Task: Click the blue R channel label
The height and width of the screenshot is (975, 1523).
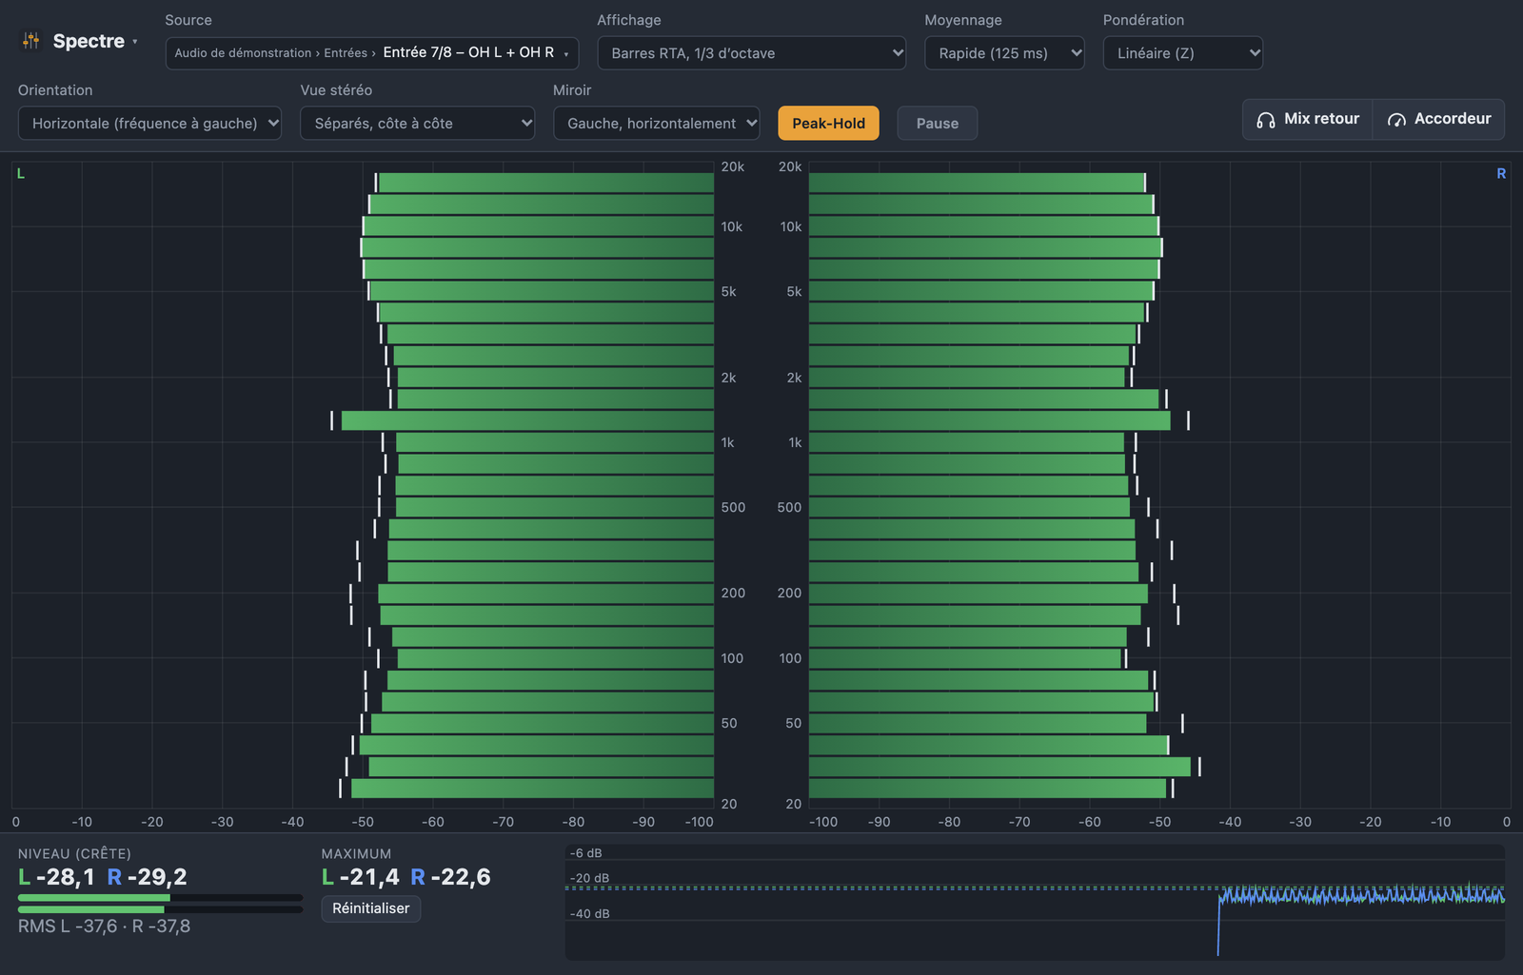Action: (1501, 173)
